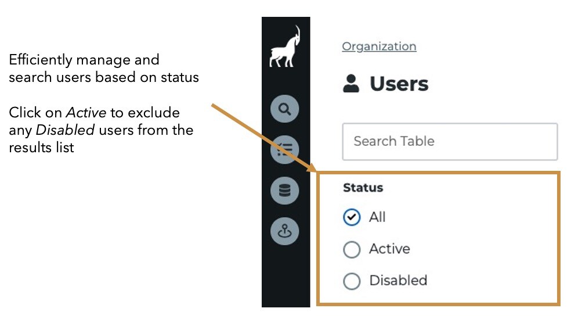
Task: Click the white goat logo in sidebar
Action: pos(285,46)
